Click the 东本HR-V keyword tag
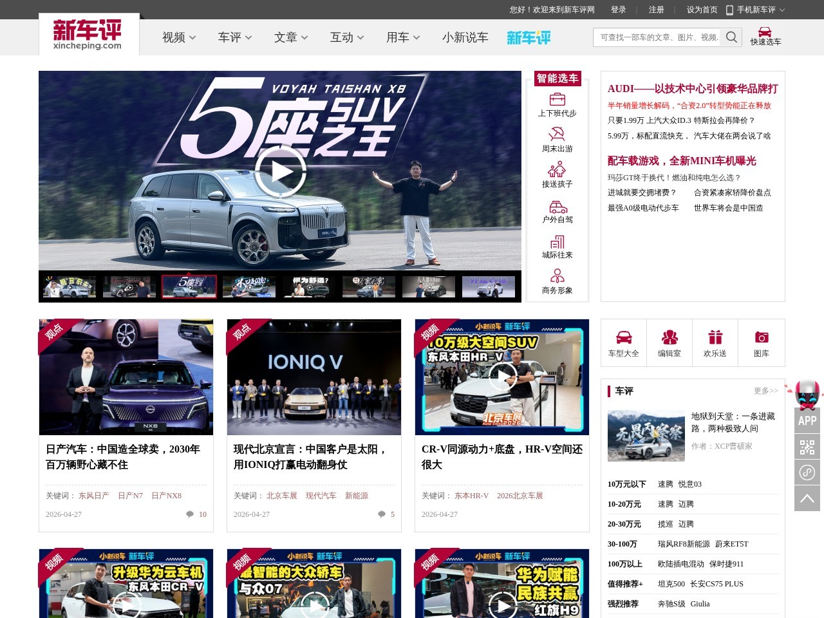The height and width of the screenshot is (618, 824). (x=471, y=496)
